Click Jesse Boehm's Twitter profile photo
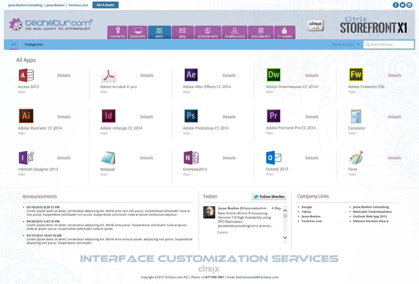Viewport: 419px width, 284px height. [209, 212]
